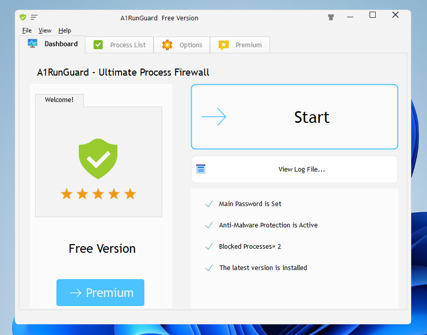Click the fifth orange rating star

tap(130, 194)
